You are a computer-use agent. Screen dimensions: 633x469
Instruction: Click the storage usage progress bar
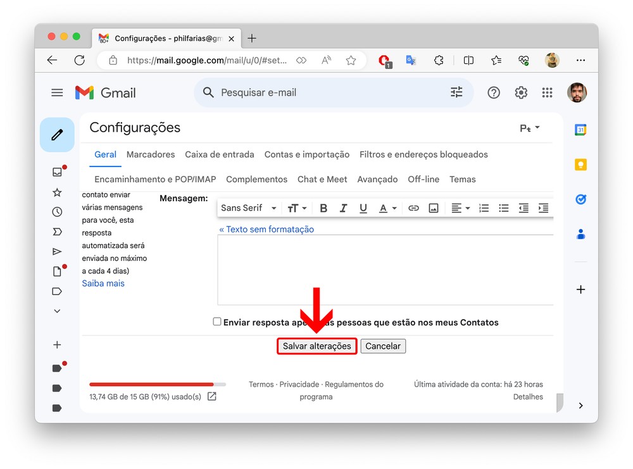coord(157,384)
